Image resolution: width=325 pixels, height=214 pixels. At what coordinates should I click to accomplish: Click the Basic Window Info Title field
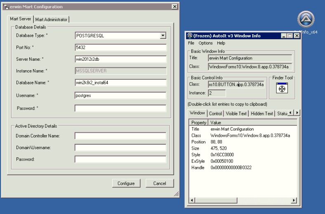pos(250,58)
